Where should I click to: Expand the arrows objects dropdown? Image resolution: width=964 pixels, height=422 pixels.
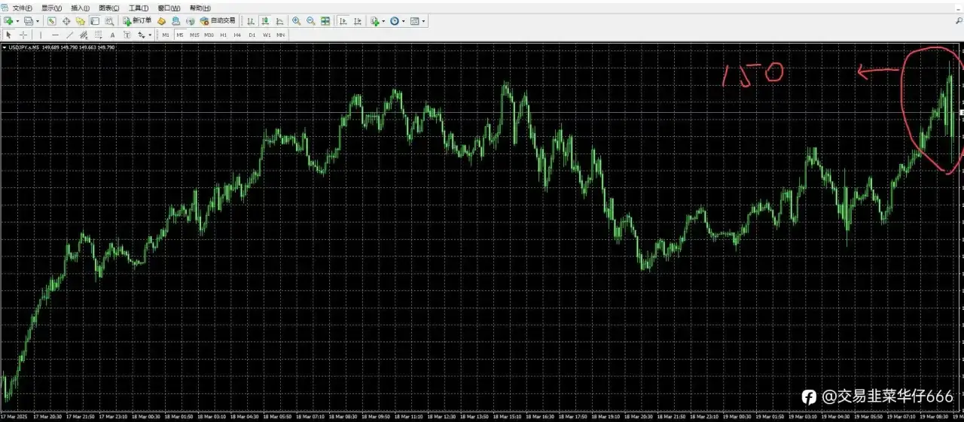click(150, 35)
